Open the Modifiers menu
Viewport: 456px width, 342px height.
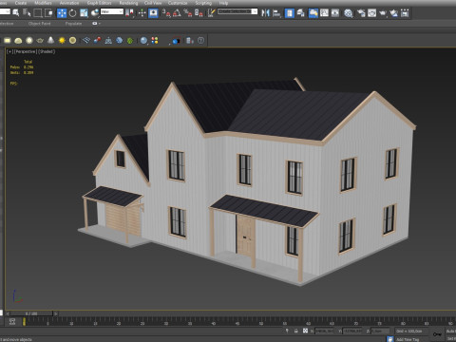[x=43, y=3]
